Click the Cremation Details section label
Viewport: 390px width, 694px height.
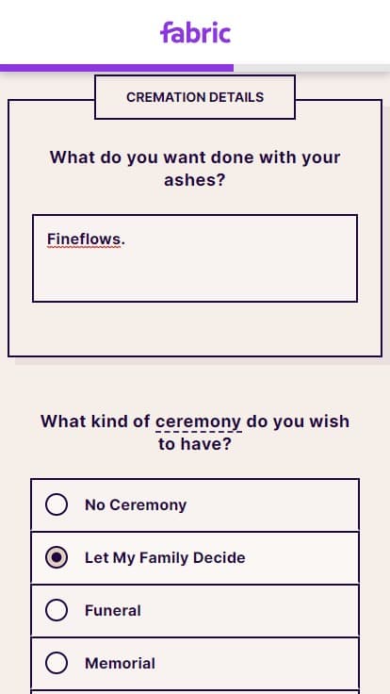pyautogui.click(x=195, y=97)
